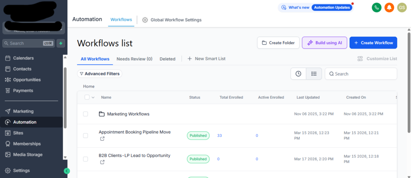Click the Advanced Filters funnel icon
This screenshot has width=411, height=178.
coord(81,74)
